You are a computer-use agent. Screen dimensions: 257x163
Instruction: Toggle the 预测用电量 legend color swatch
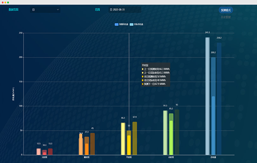[116, 24]
